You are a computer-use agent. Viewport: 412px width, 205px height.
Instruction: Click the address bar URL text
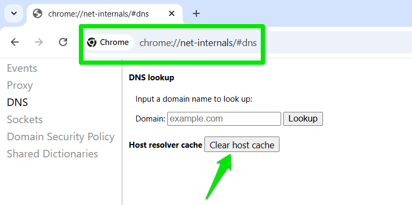(198, 43)
